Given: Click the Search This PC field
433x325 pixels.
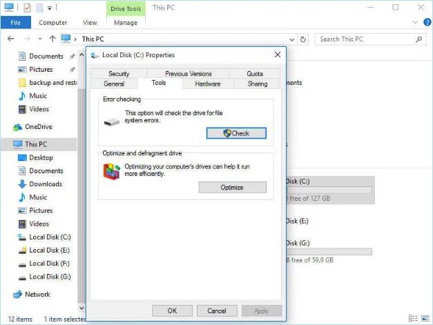Looking at the screenshot, I should click(x=369, y=39).
